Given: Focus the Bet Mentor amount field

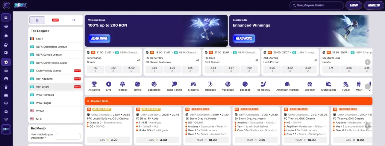Looking at the screenshot, I should pyautogui.click(x=68, y=136).
